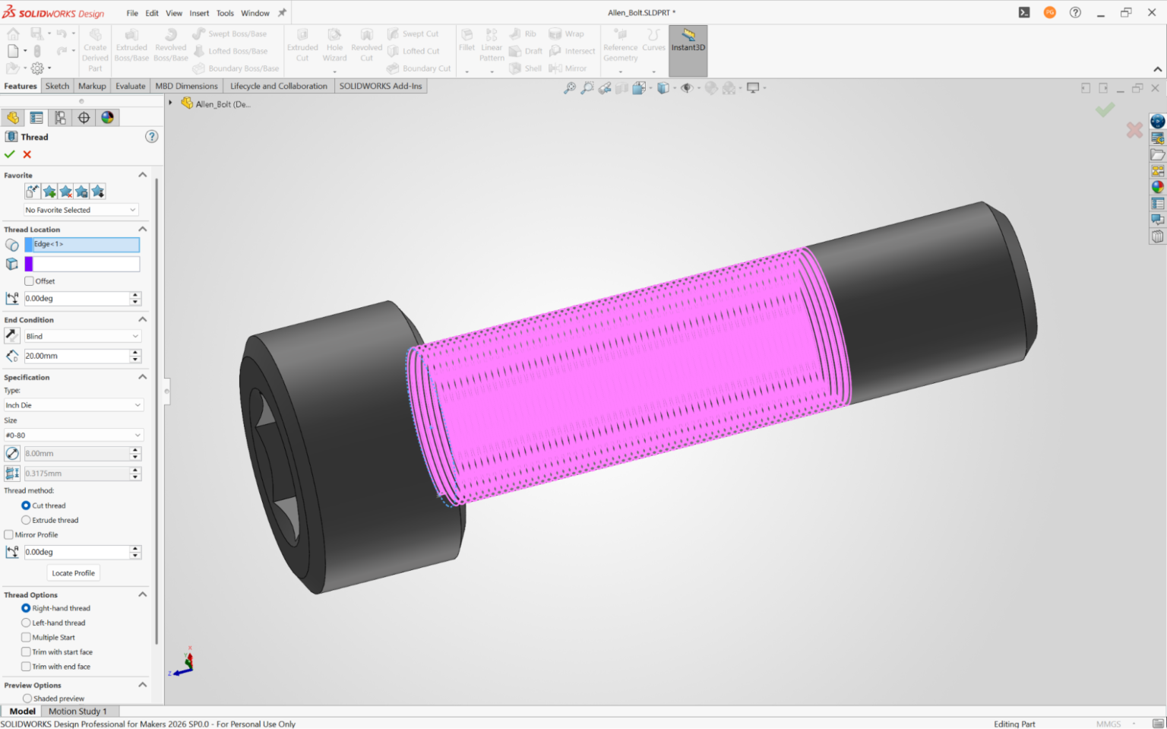Collapse the Preview Options section
Image resolution: width=1167 pixels, height=729 pixels.
pyautogui.click(x=142, y=685)
